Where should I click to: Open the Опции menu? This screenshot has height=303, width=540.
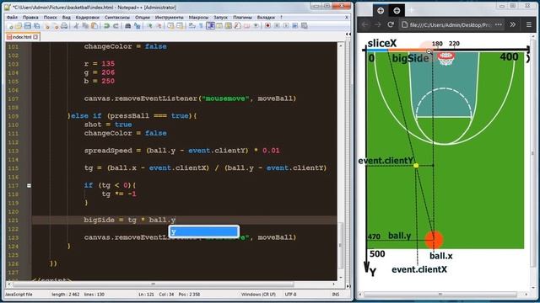[x=143, y=17]
